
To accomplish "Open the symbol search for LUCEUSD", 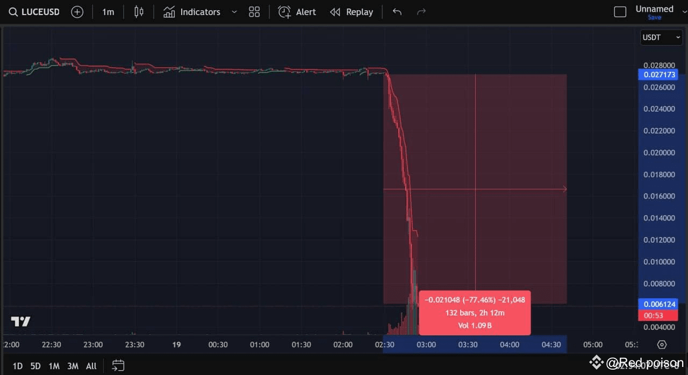I will [x=33, y=11].
